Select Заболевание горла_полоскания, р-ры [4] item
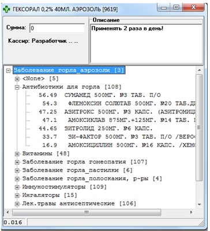Image resolution: width=210 pixels, height=231 pixels. click(92, 178)
